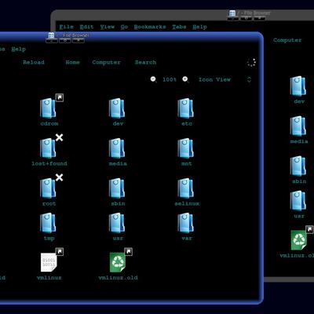This screenshot has width=314, height=314.
Task: Select the lost+found folder icon
Action: tap(48, 148)
